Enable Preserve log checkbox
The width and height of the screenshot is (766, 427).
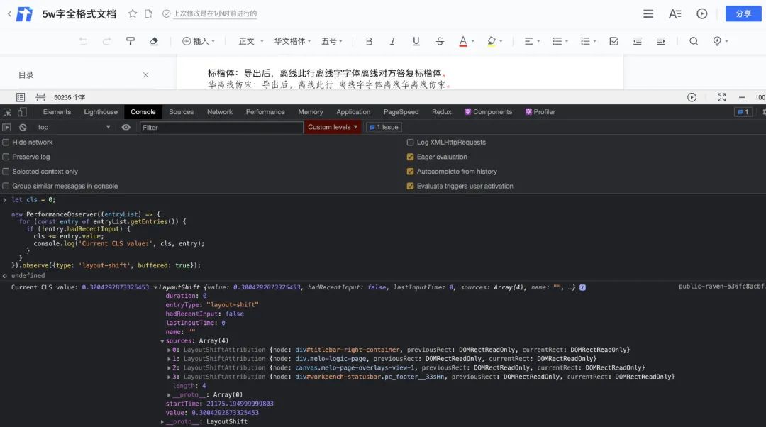(x=6, y=157)
